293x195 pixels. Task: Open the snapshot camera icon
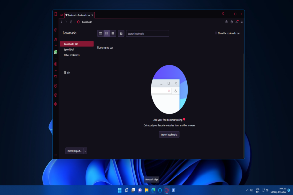coord(226,22)
